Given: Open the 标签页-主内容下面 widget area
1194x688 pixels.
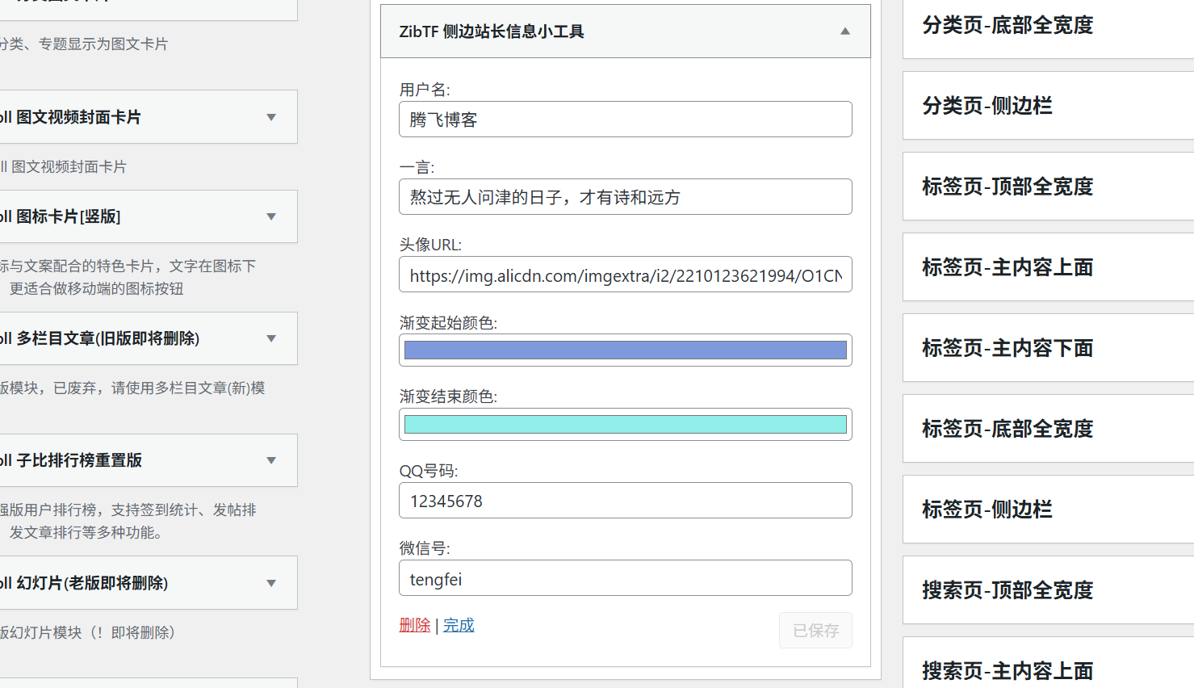Looking at the screenshot, I should [x=1047, y=348].
